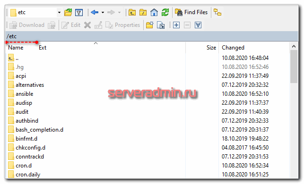Click the scrollbar up arrow
The width and height of the screenshot is (304, 184).
pos(294,46)
